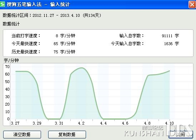Click the chart peak near 4.2
The width and height of the screenshot is (196, 140).
tap(82, 68)
